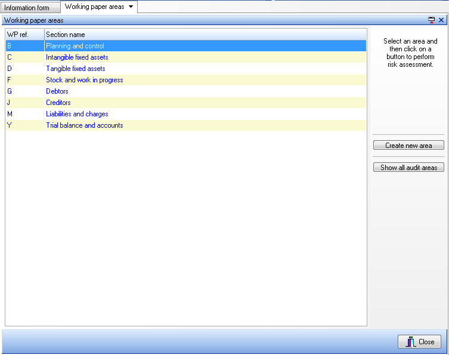Select the Planning and control row

(186, 46)
